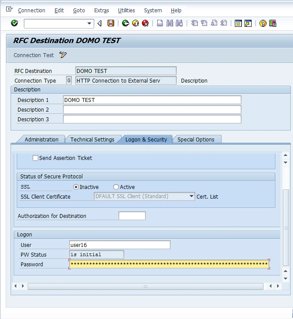Click the Print icon in toolbar
The image size is (293, 319).
point(160,23)
